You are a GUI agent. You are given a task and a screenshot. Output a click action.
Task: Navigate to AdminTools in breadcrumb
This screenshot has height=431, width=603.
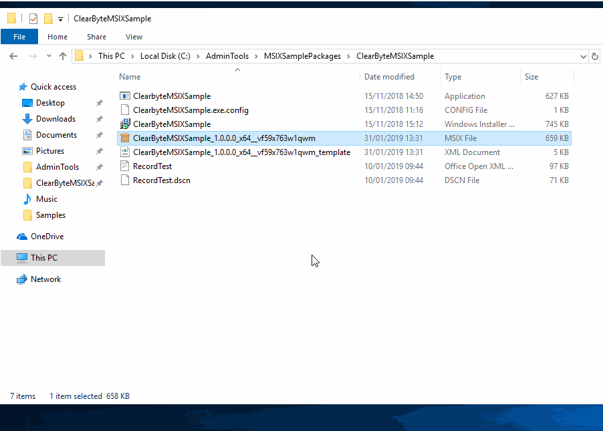[227, 56]
